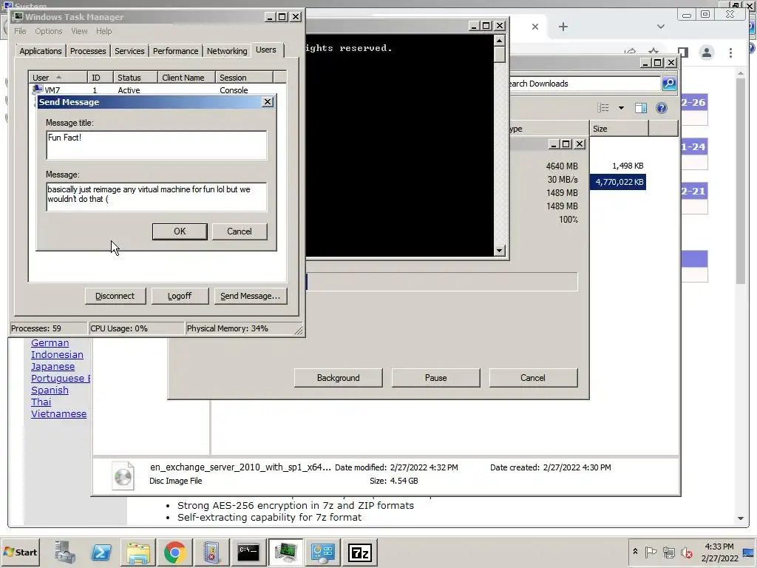The image size is (757, 568).
Task: Open the Start menu
Action: (20, 552)
